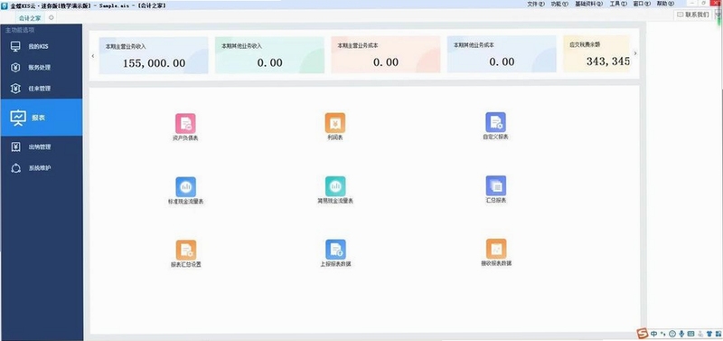Toggle the IME punctuation mode icon

[x=663, y=334]
